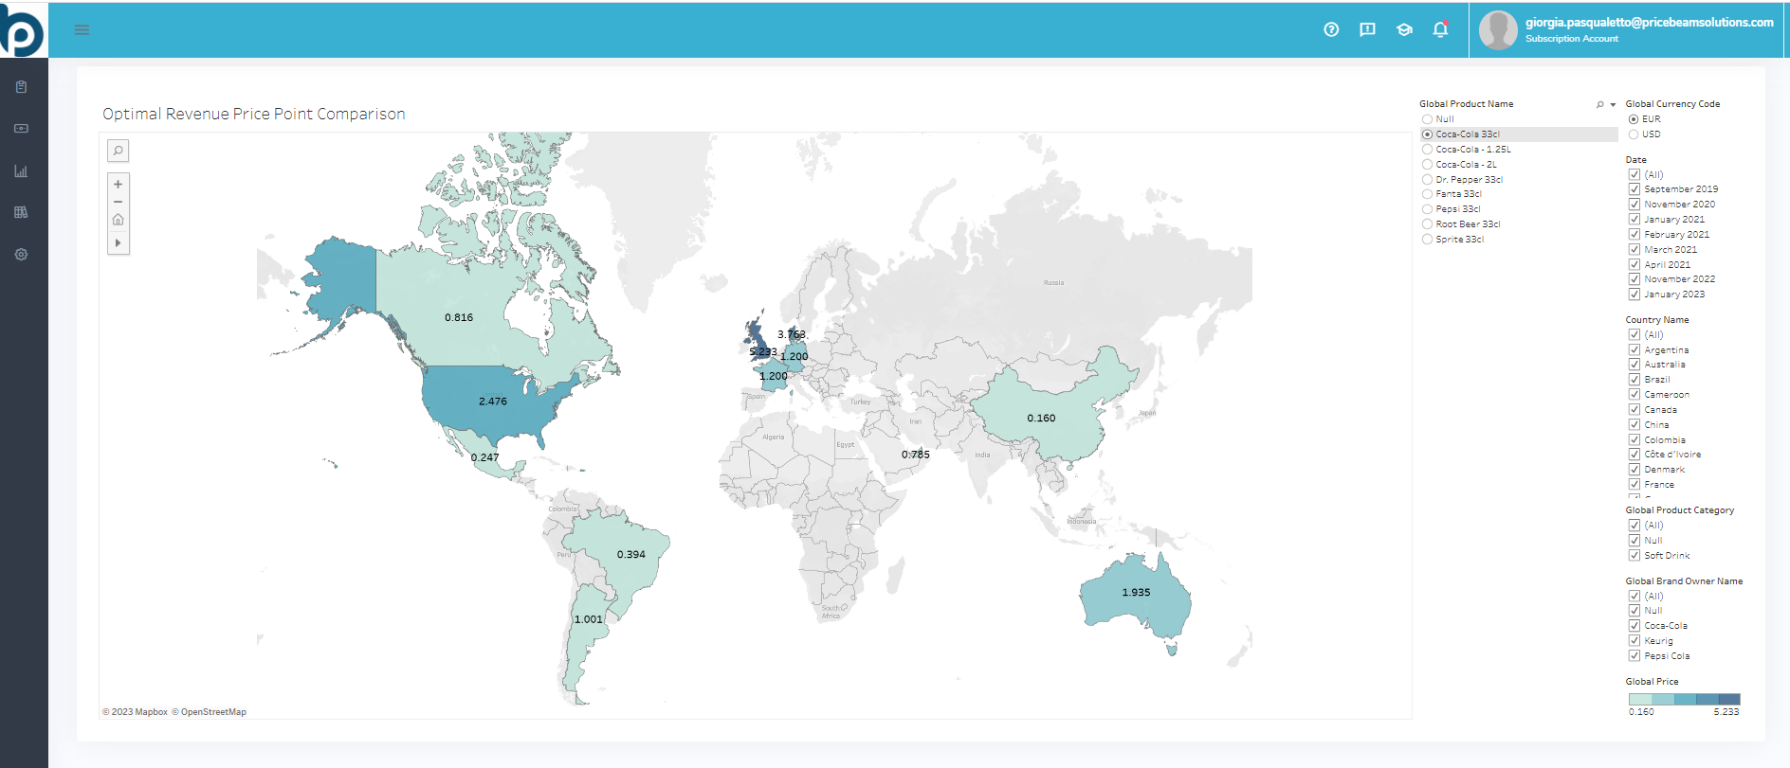This screenshot has width=1790, height=768.
Task: Open Global Product Name filter dropdown arrow
Action: click(1613, 104)
